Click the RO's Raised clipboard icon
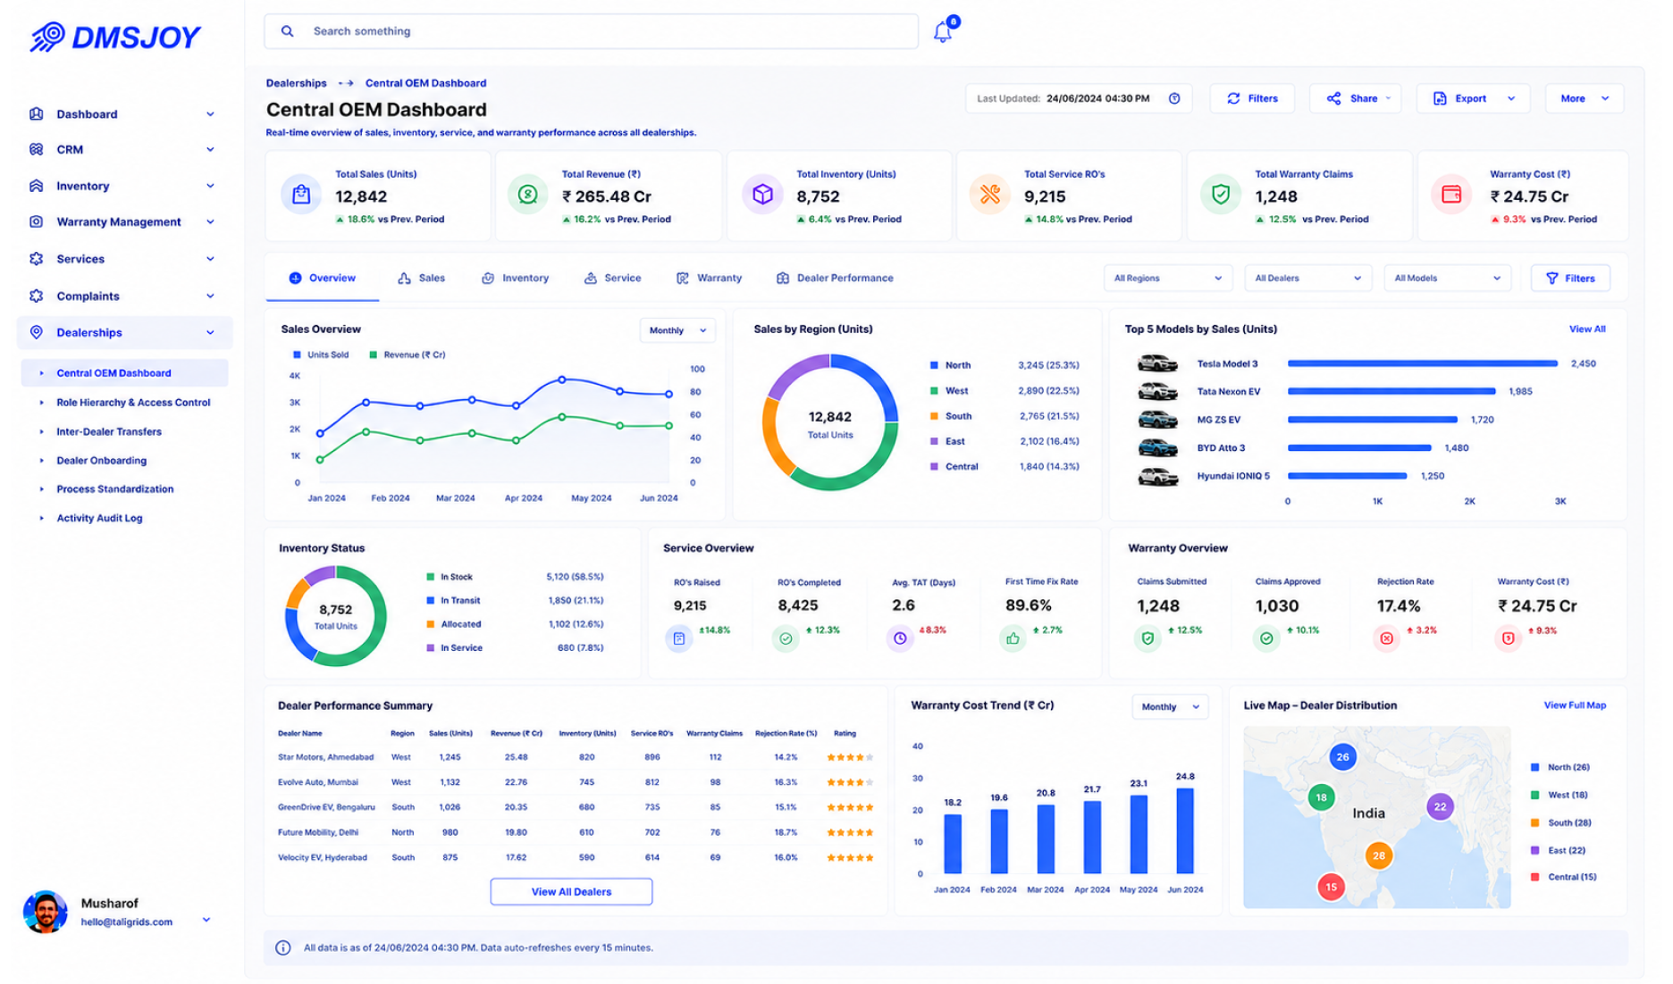The height and width of the screenshot is (984, 1673). tap(678, 638)
